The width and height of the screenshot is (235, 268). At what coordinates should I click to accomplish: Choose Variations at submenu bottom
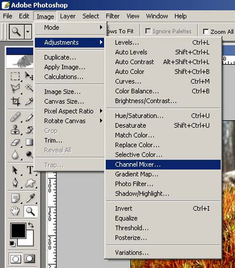pos(163,253)
